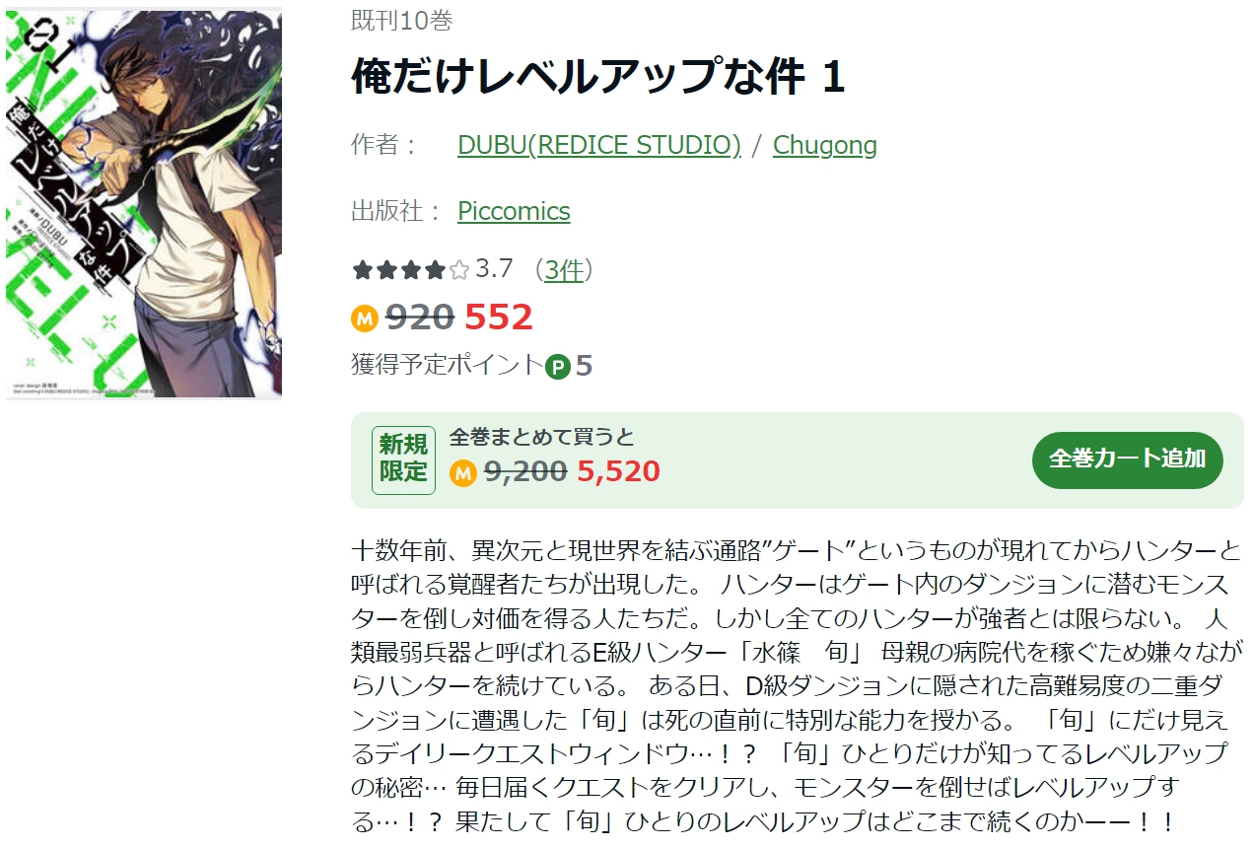Image resolution: width=1253 pixels, height=848 pixels.
Task: Click the 獲得予定ポイント label
Action: click(x=448, y=366)
